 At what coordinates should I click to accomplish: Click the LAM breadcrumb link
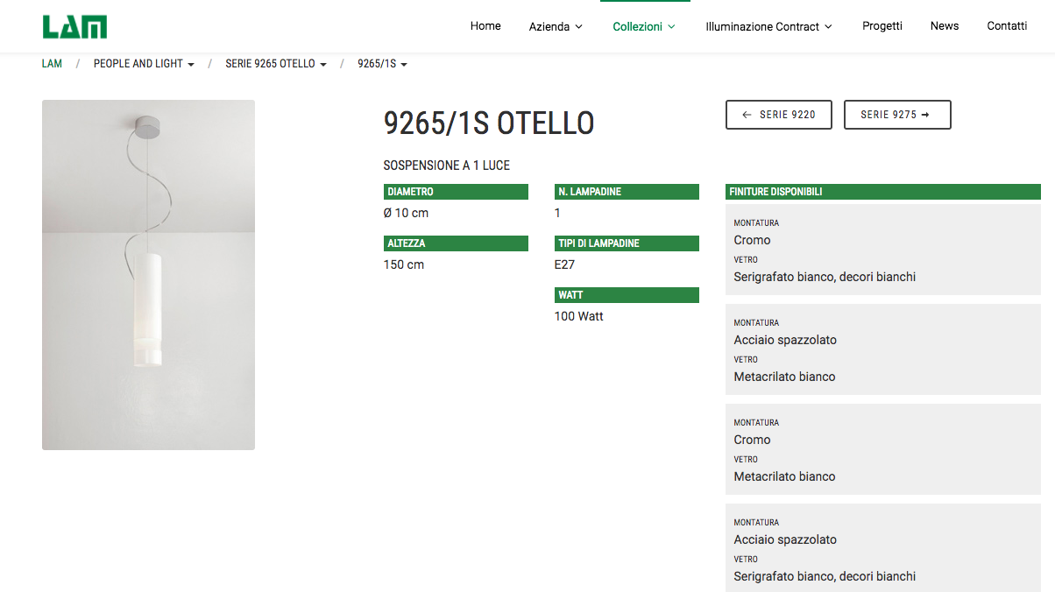[52, 64]
